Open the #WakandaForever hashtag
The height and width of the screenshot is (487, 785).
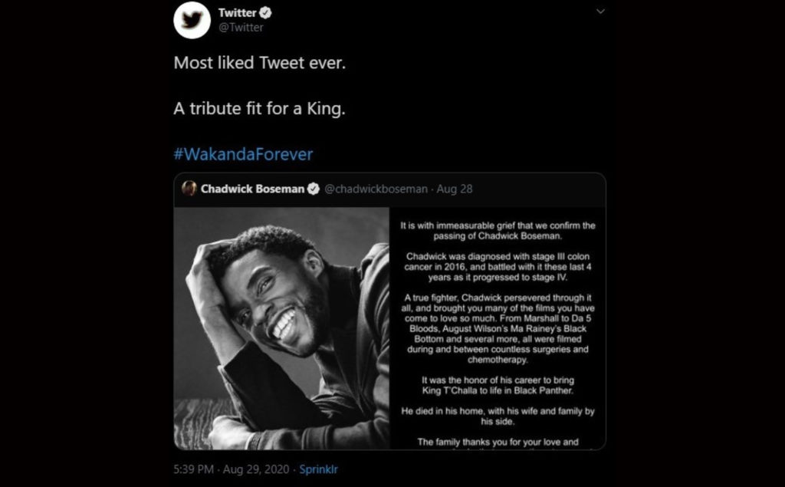pyautogui.click(x=243, y=154)
